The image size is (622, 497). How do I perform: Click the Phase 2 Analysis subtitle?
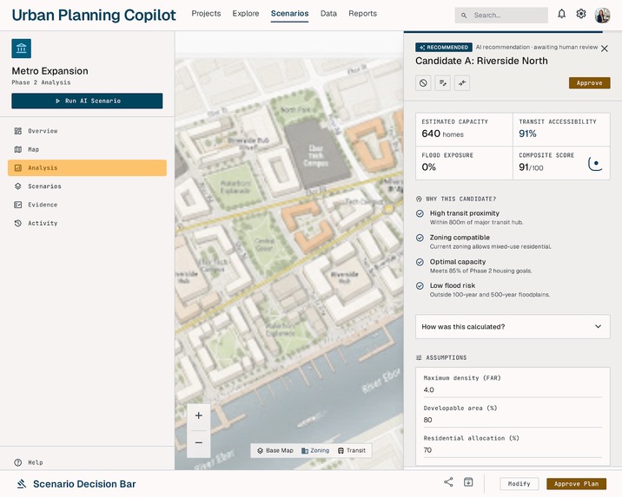(41, 82)
